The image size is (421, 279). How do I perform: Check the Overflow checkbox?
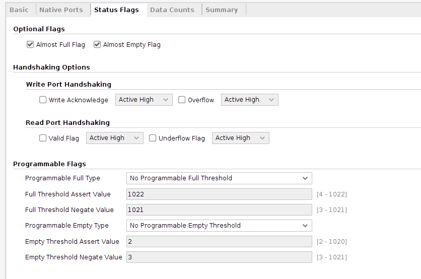(x=182, y=100)
